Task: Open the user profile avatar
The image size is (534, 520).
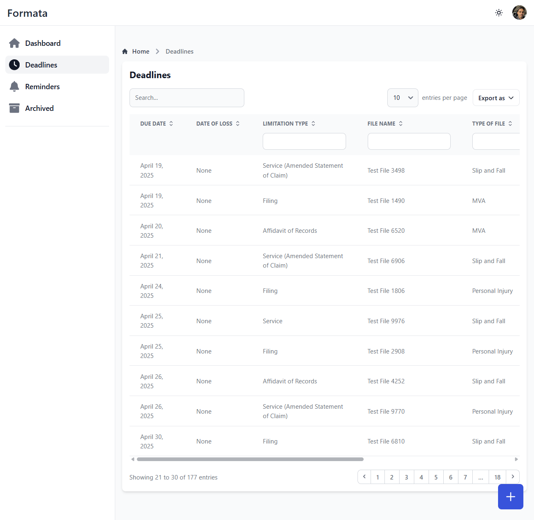Action: 519,13
